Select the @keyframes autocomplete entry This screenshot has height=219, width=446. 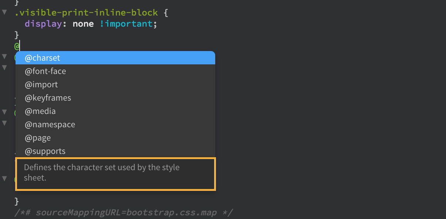(x=48, y=98)
